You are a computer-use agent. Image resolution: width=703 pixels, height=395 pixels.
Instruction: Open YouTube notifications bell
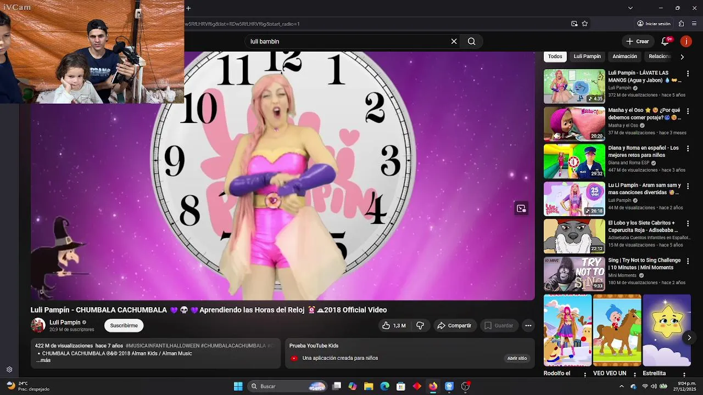click(x=666, y=41)
